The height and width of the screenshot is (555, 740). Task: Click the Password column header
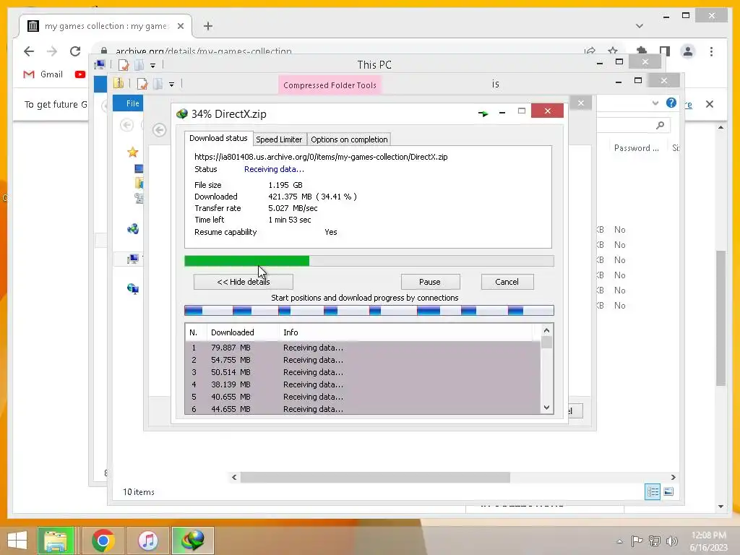636,147
